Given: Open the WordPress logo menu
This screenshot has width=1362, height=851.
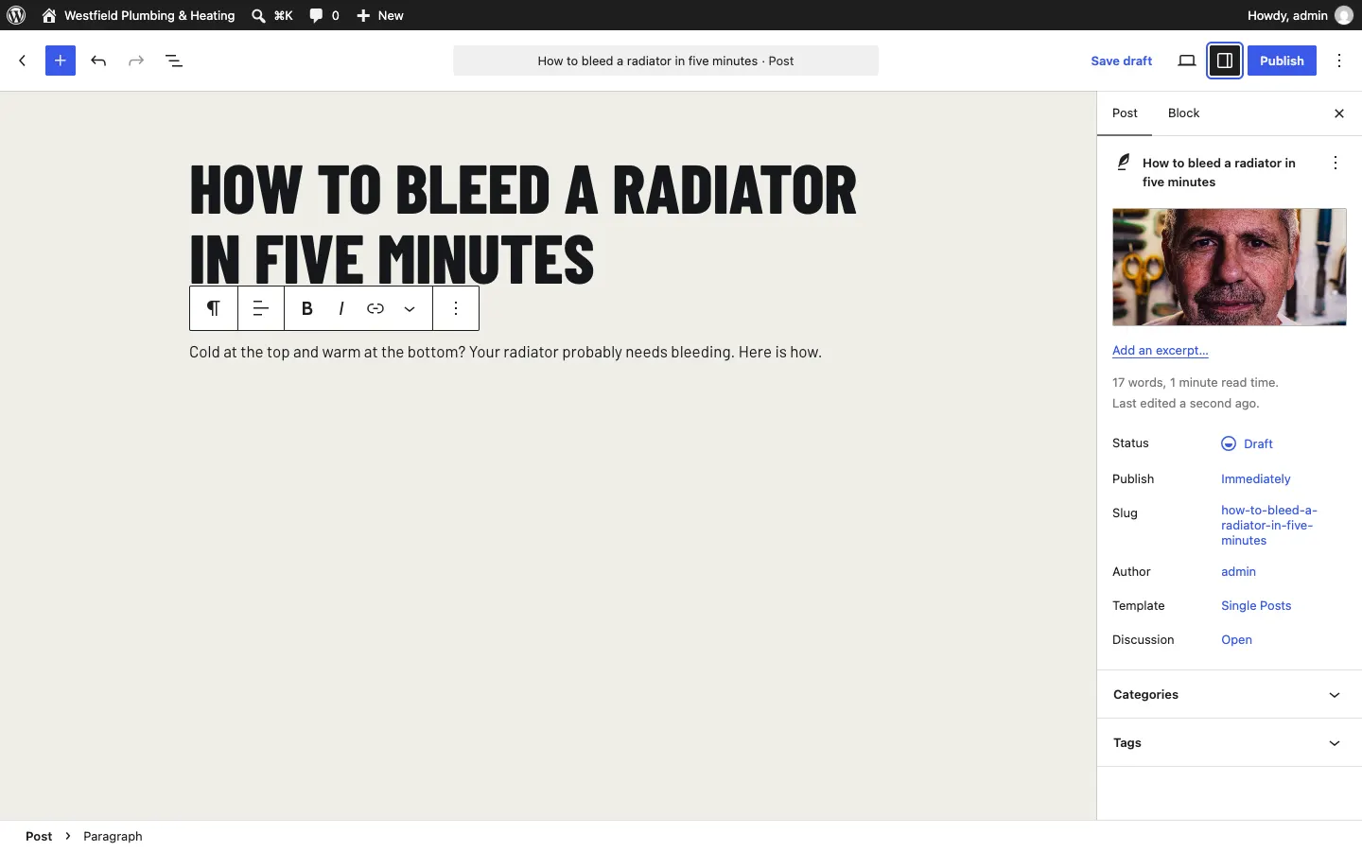Looking at the screenshot, I should [x=16, y=15].
